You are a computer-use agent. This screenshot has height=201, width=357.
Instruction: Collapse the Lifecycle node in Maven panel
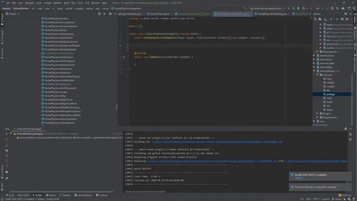317,75
